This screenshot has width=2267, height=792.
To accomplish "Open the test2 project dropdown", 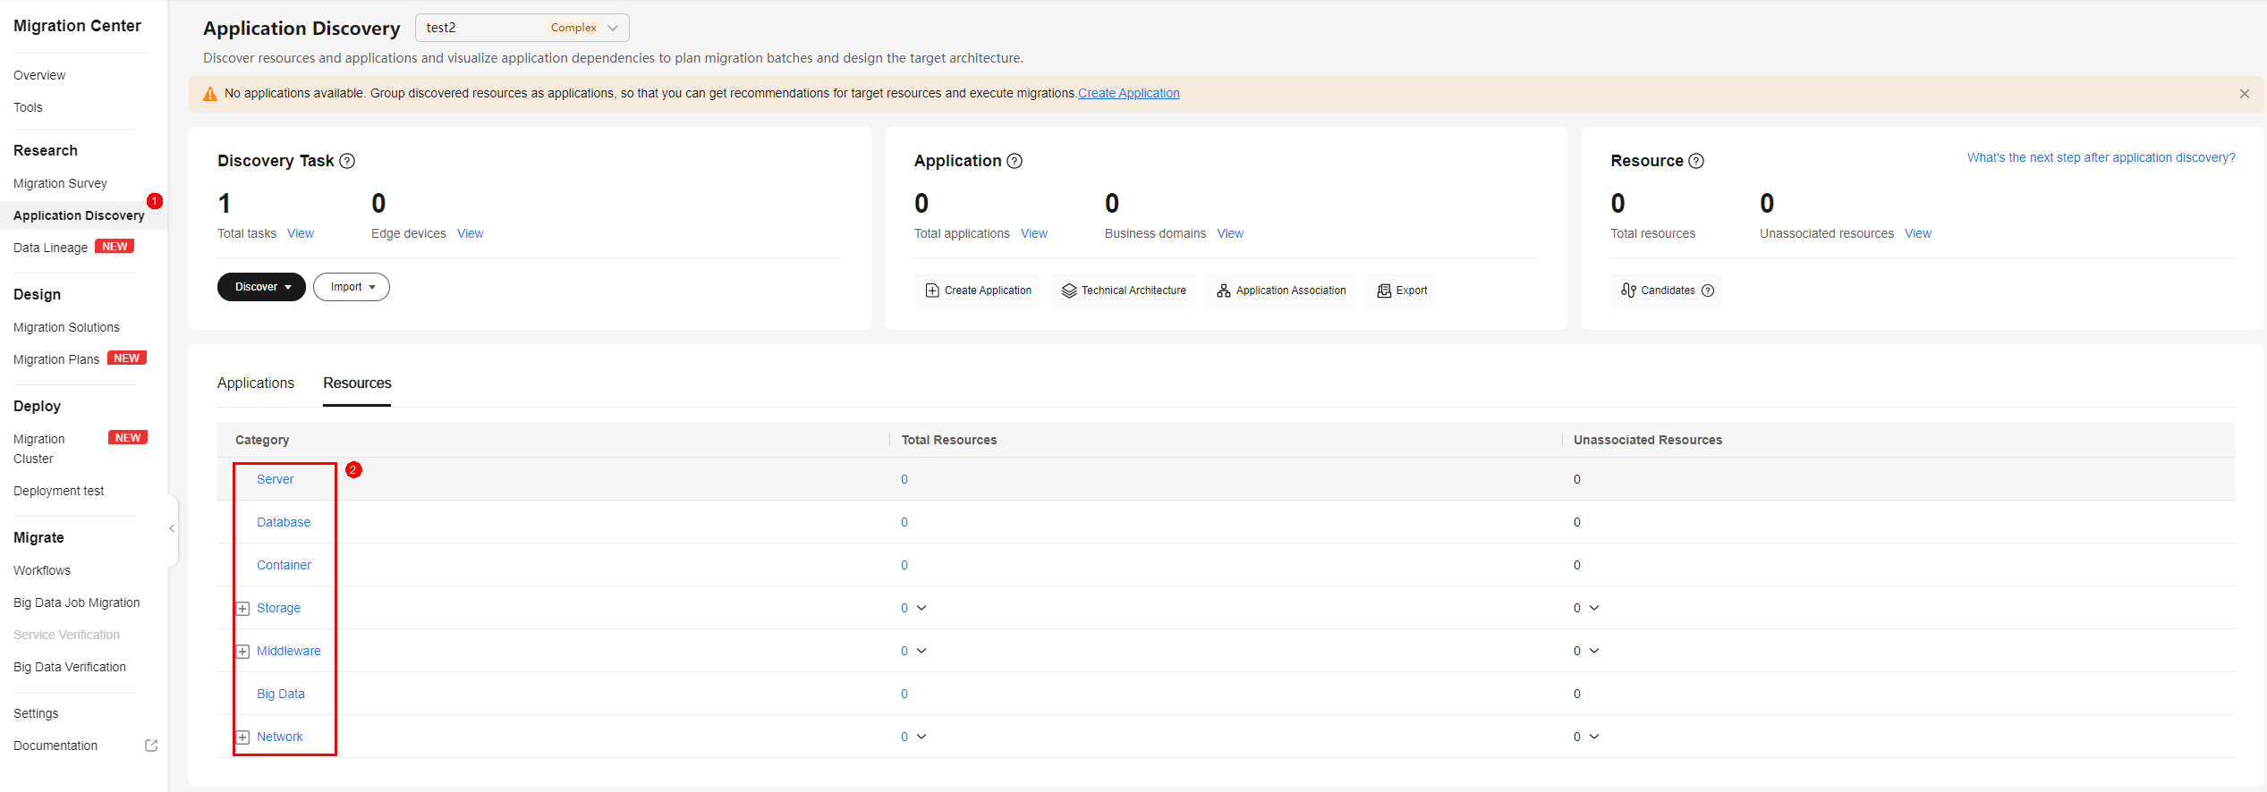I will point(522,28).
